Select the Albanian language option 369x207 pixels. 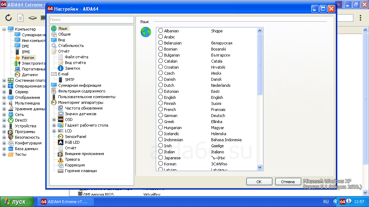pos(160,31)
